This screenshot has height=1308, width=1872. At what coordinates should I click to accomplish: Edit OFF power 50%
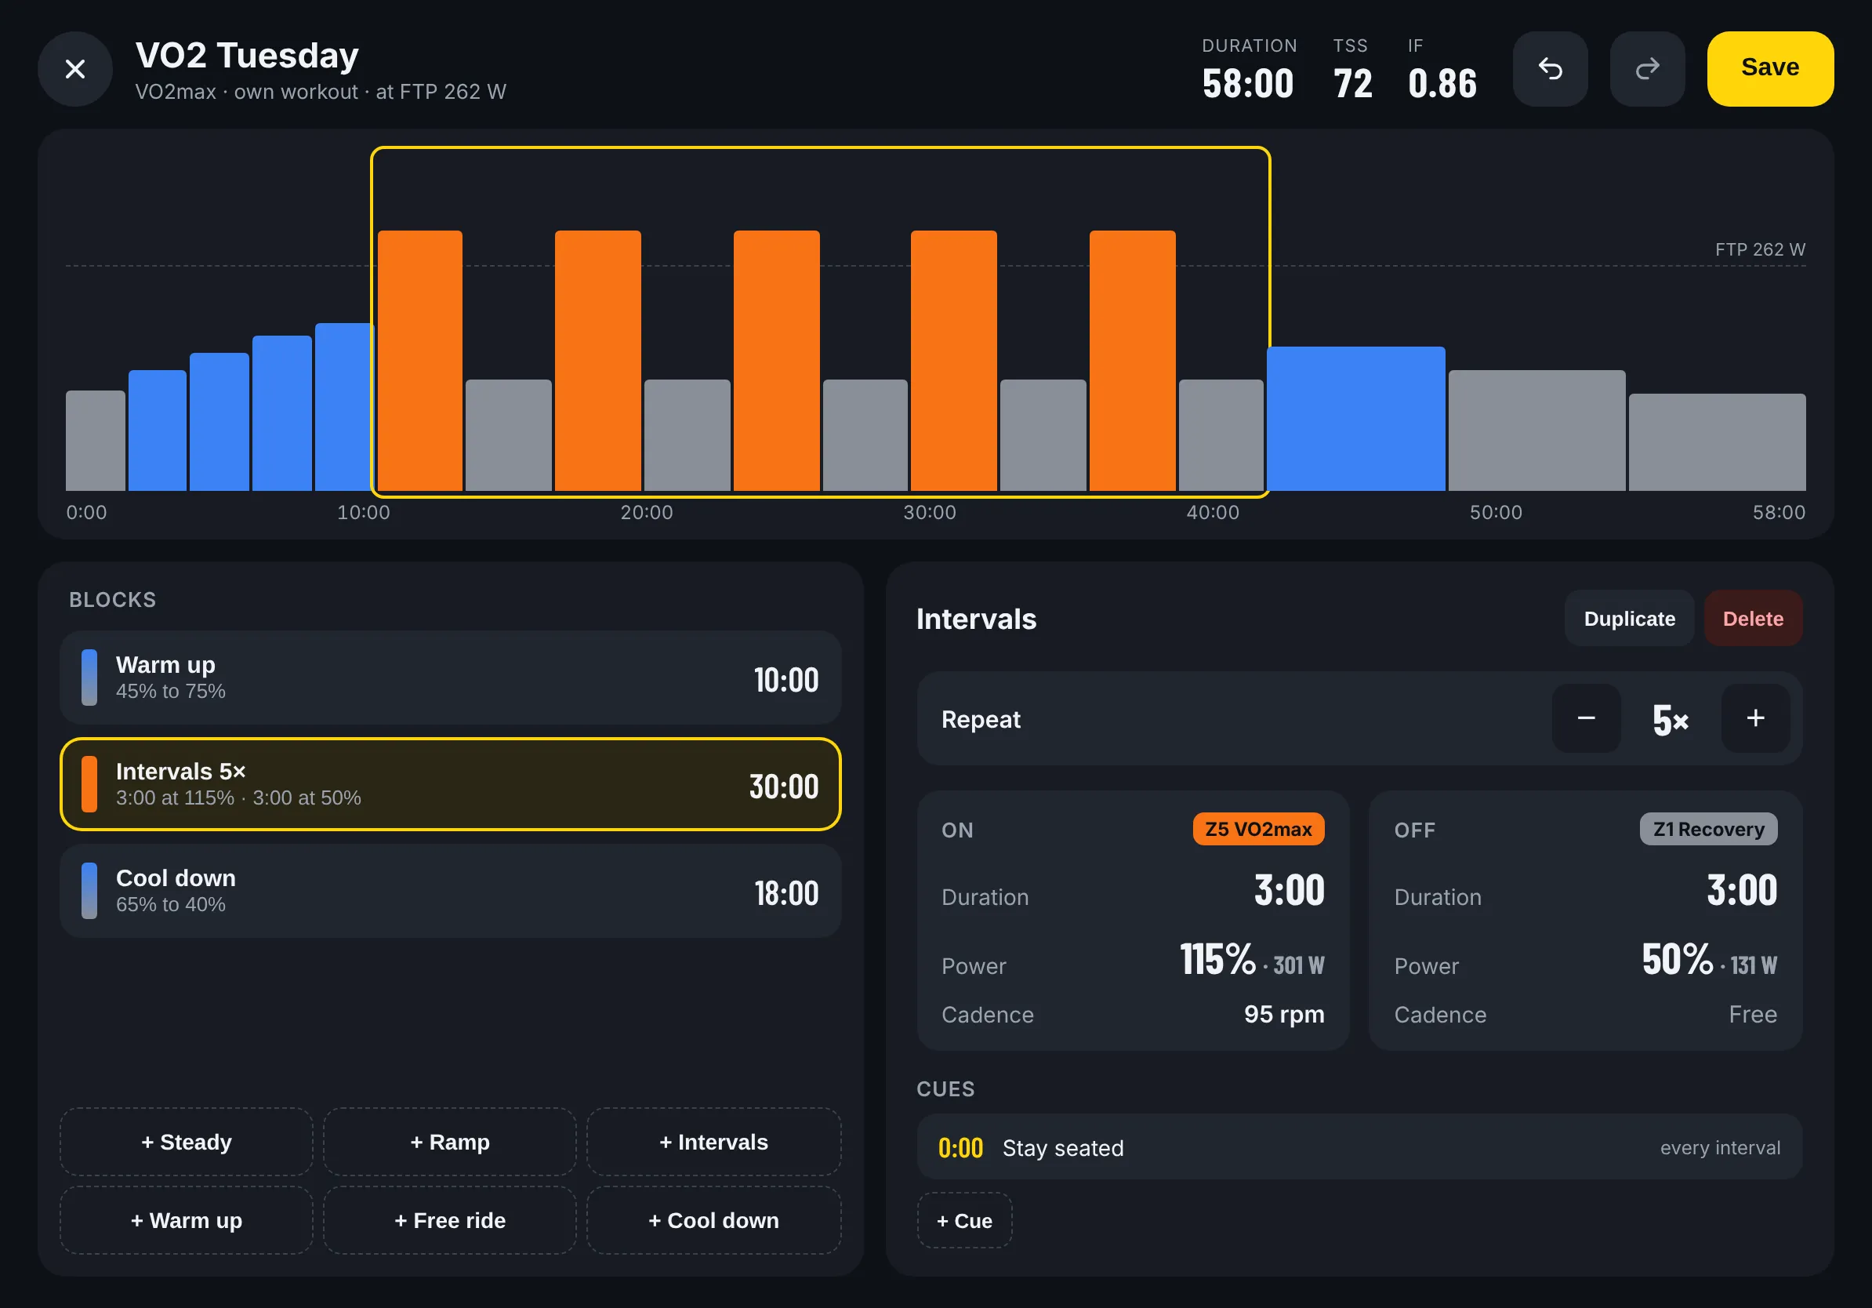1677,959
